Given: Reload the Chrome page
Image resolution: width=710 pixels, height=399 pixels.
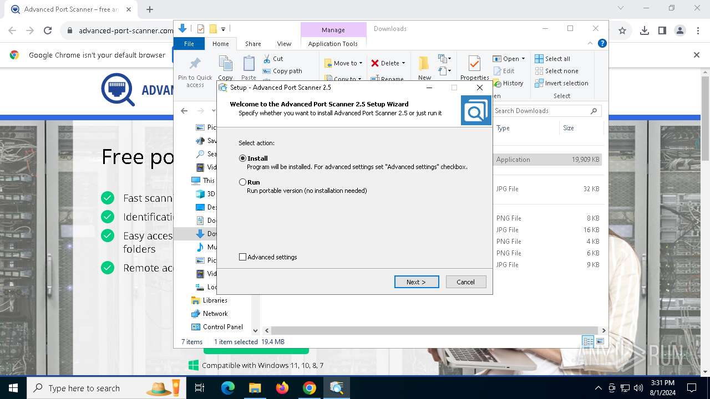Looking at the screenshot, I should point(48,31).
